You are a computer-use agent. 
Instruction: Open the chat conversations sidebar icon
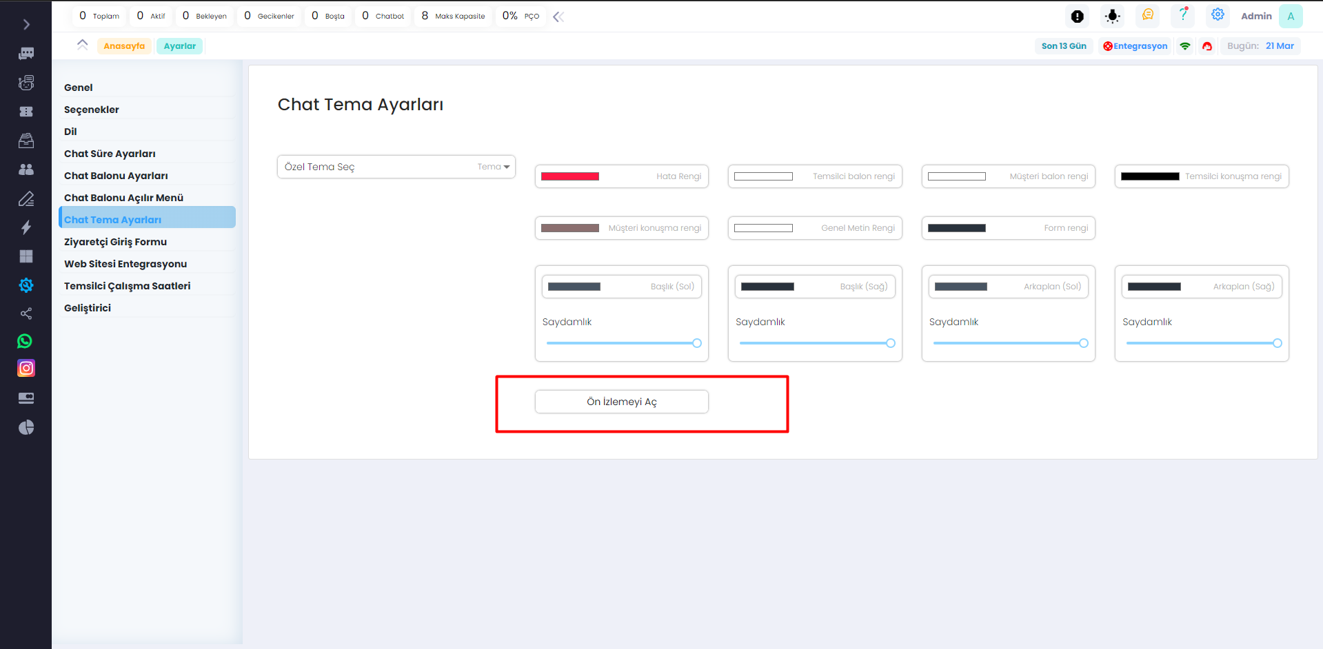[26, 54]
